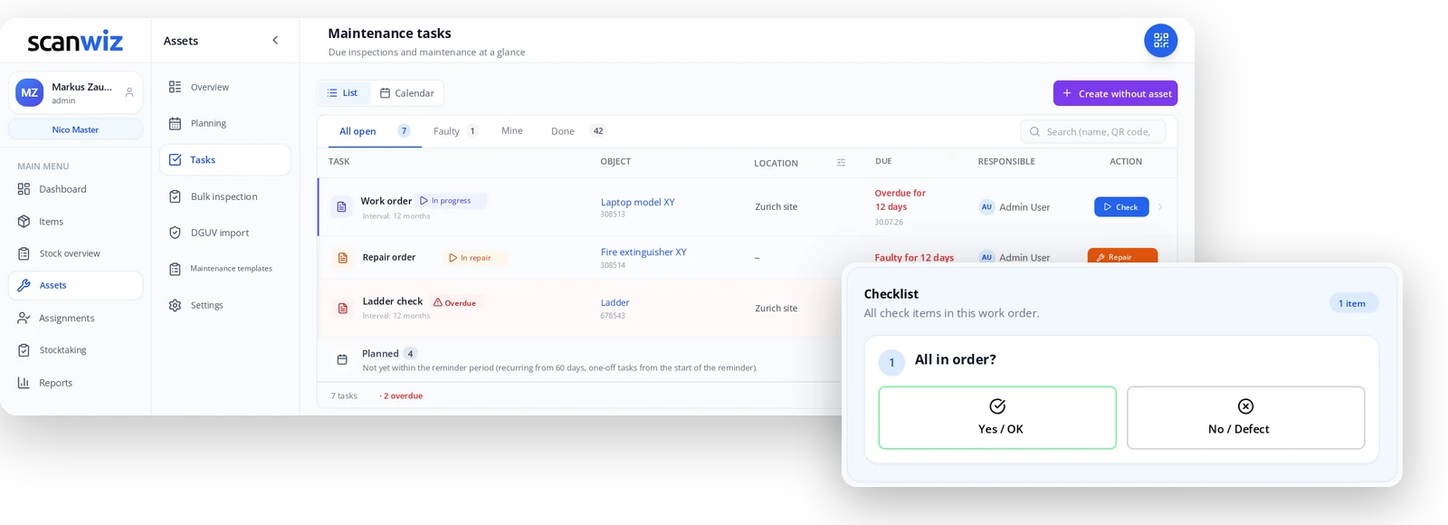Click the Dashboard grid icon
This screenshot has height=525, width=1448.
24,189
